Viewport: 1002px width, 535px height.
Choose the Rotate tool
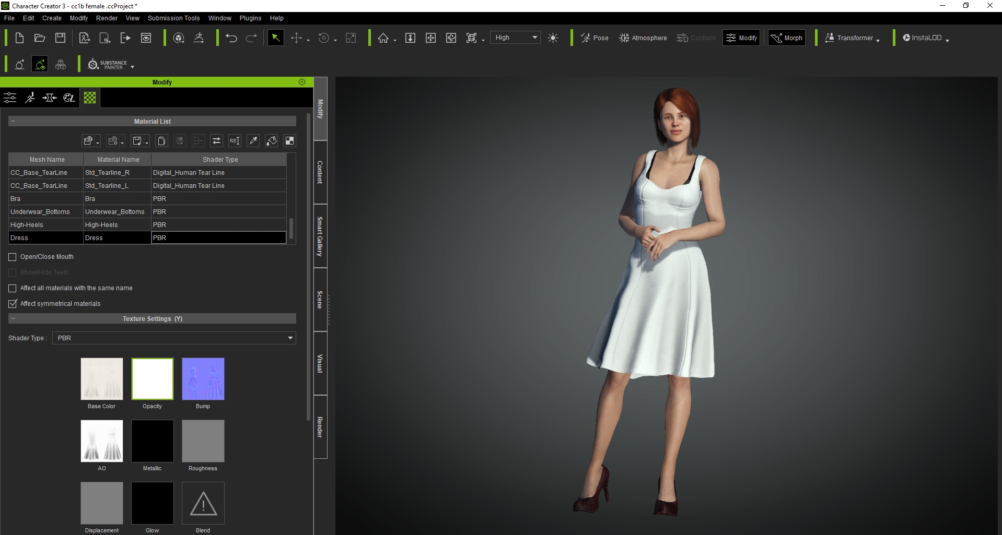[x=324, y=38]
